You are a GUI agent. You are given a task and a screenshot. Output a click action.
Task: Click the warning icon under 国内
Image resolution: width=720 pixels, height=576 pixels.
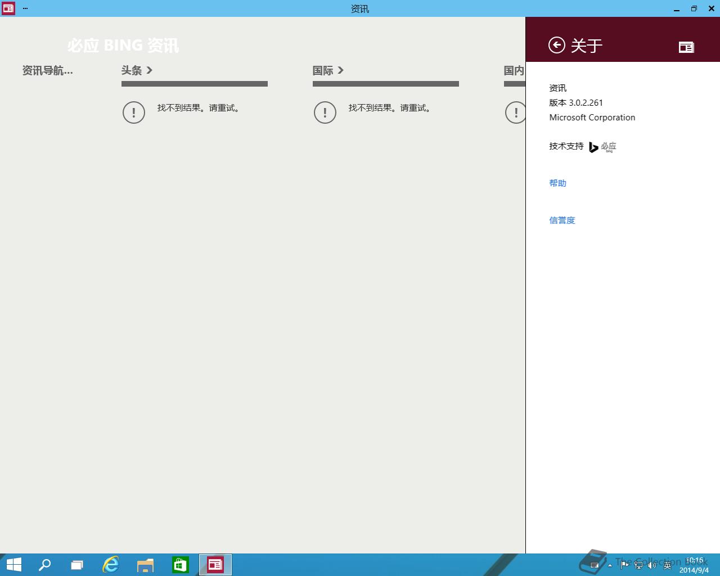point(515,112)
